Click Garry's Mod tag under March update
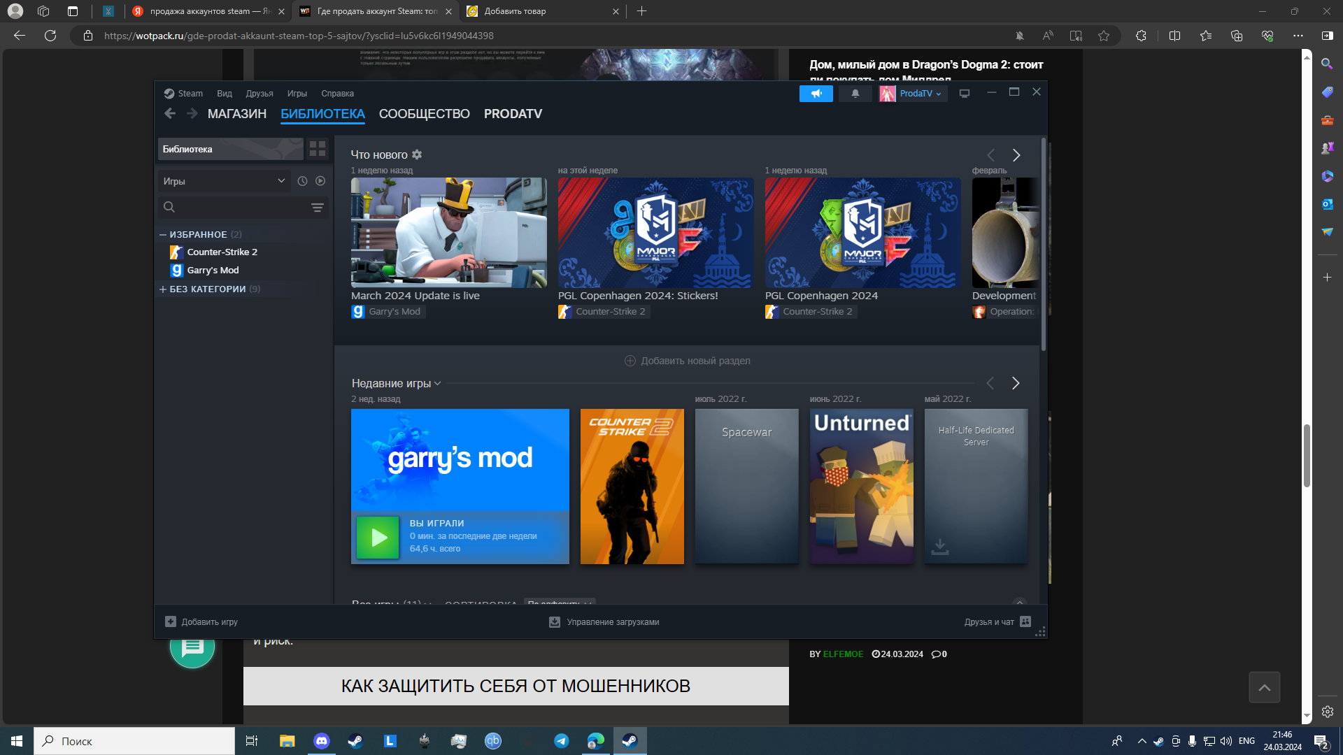Screen dimensions: 1343x755 click(x=388, y=312)
